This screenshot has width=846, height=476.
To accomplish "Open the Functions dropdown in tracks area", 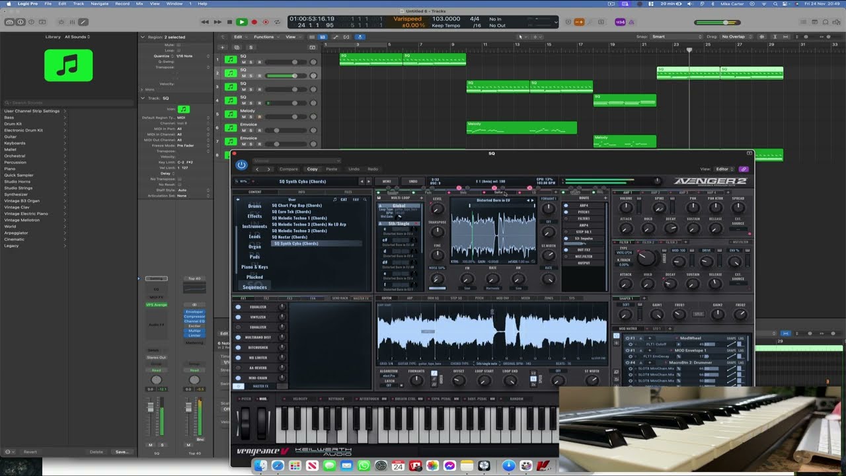I will click(x=266, y=37).
